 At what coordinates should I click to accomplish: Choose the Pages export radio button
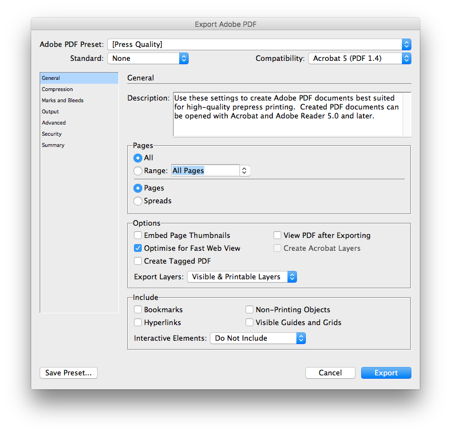138,188
